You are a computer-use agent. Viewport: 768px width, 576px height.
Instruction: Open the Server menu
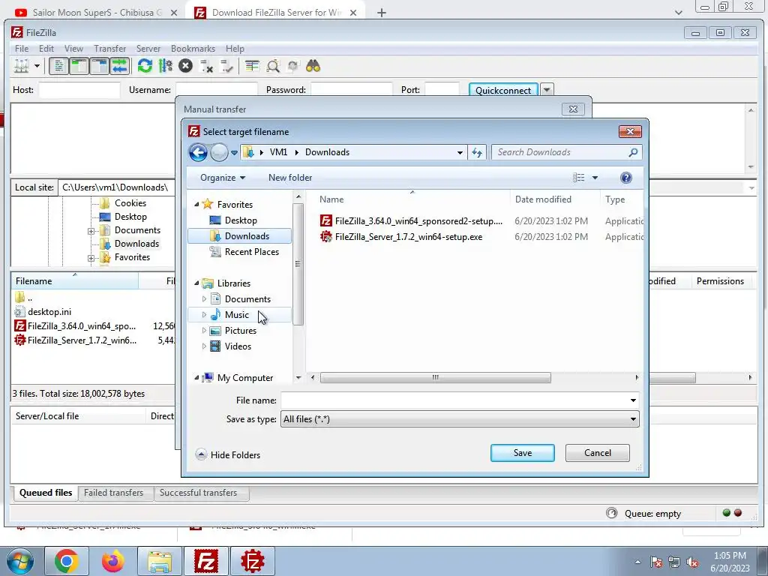[148, 49]
